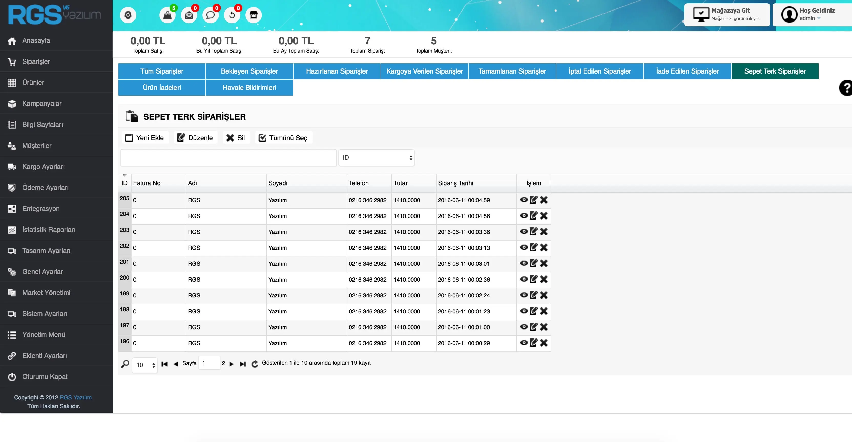The height and width of the screenshot is (442, 852).
Task: Open the ID search field dropdown
Action: (x=376, y=158)
